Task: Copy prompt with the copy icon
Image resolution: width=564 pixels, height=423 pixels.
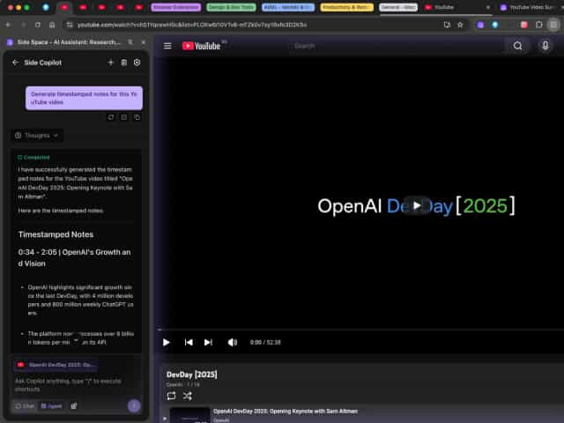Action: point(137,117)
